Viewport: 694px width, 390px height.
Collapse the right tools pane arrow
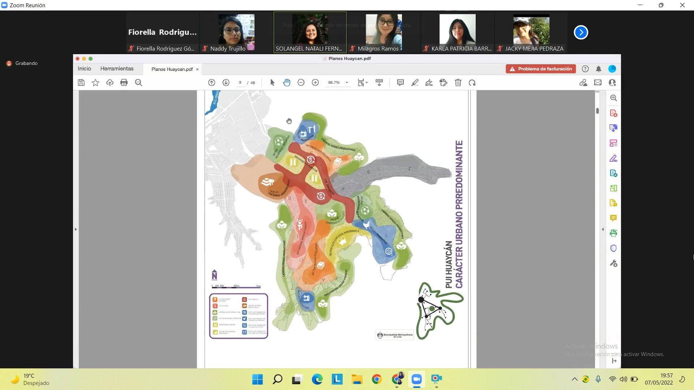click(603, 229)
